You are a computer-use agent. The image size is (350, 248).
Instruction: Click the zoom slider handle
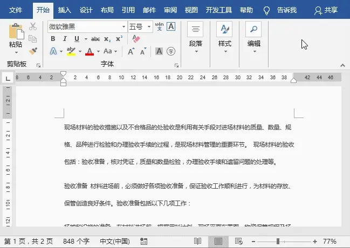click(278, 242)
